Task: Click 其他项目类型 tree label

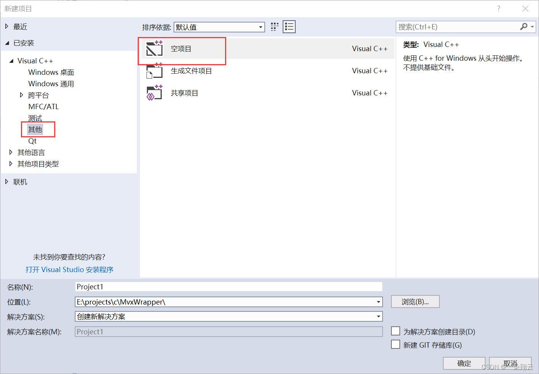Action: pyautogui.click(x=38, y=164)
